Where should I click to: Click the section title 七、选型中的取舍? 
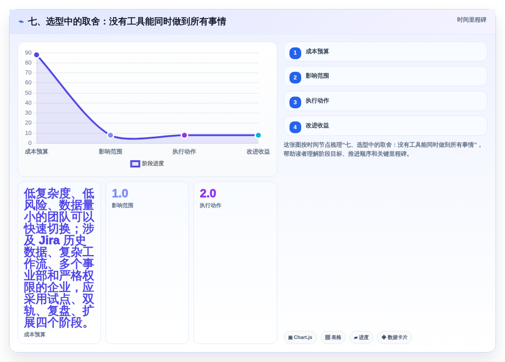(x=127, y=22)
